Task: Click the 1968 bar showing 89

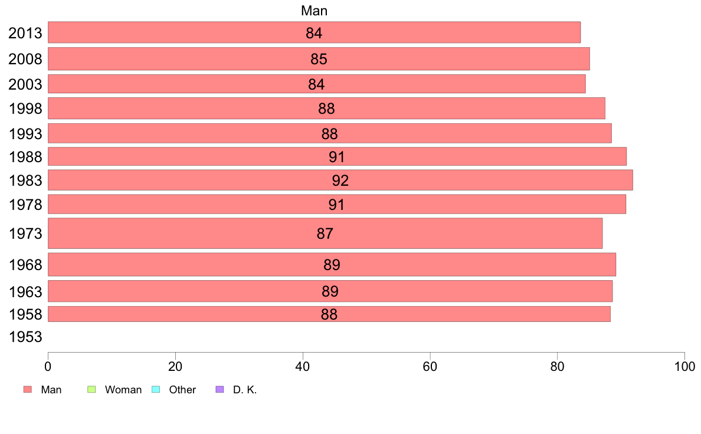Action: [x=332, y=265]
